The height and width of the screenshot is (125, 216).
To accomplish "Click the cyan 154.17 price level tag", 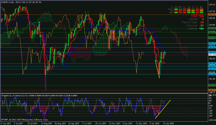I will tap(212, 69).
